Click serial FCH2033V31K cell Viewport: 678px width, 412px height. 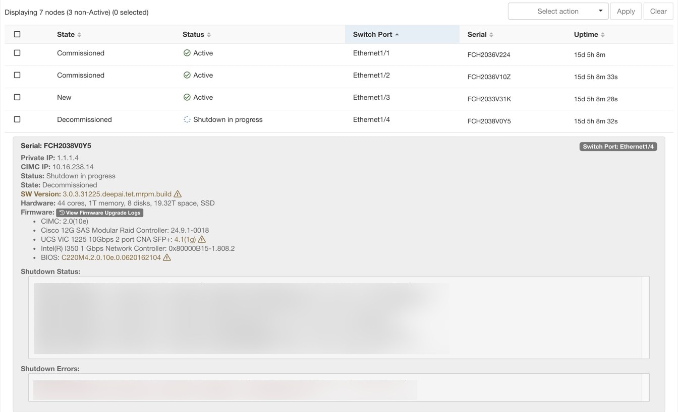[x=489, y=99]
